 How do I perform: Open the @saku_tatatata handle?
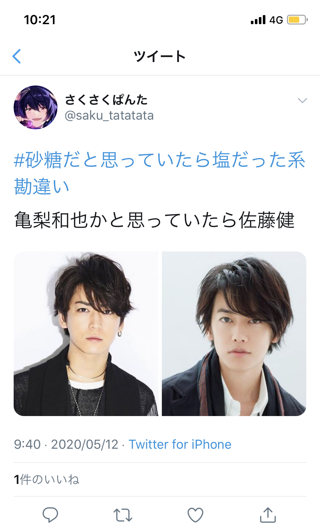point(109,116)
